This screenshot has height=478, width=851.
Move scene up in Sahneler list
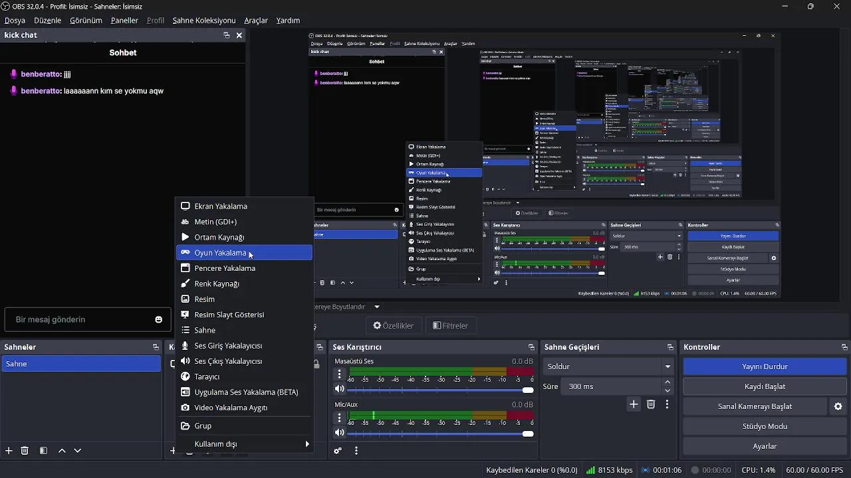point(62,451)
